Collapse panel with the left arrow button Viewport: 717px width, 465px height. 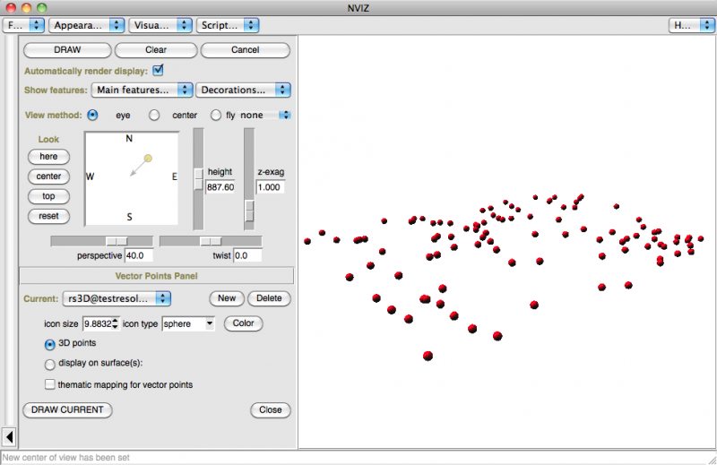click(x=9, y=436)
